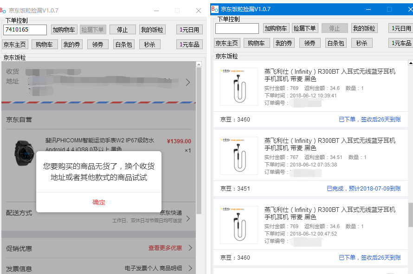Expand the 发票信息 row chevron
Image resolution: width=413 pixels, height=274 pixels.
click(190, 268)
